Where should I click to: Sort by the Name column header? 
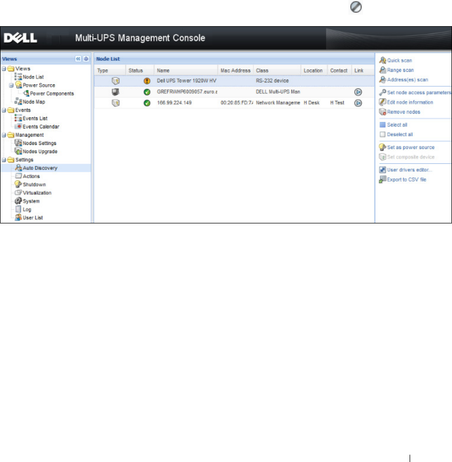(186, 71)
